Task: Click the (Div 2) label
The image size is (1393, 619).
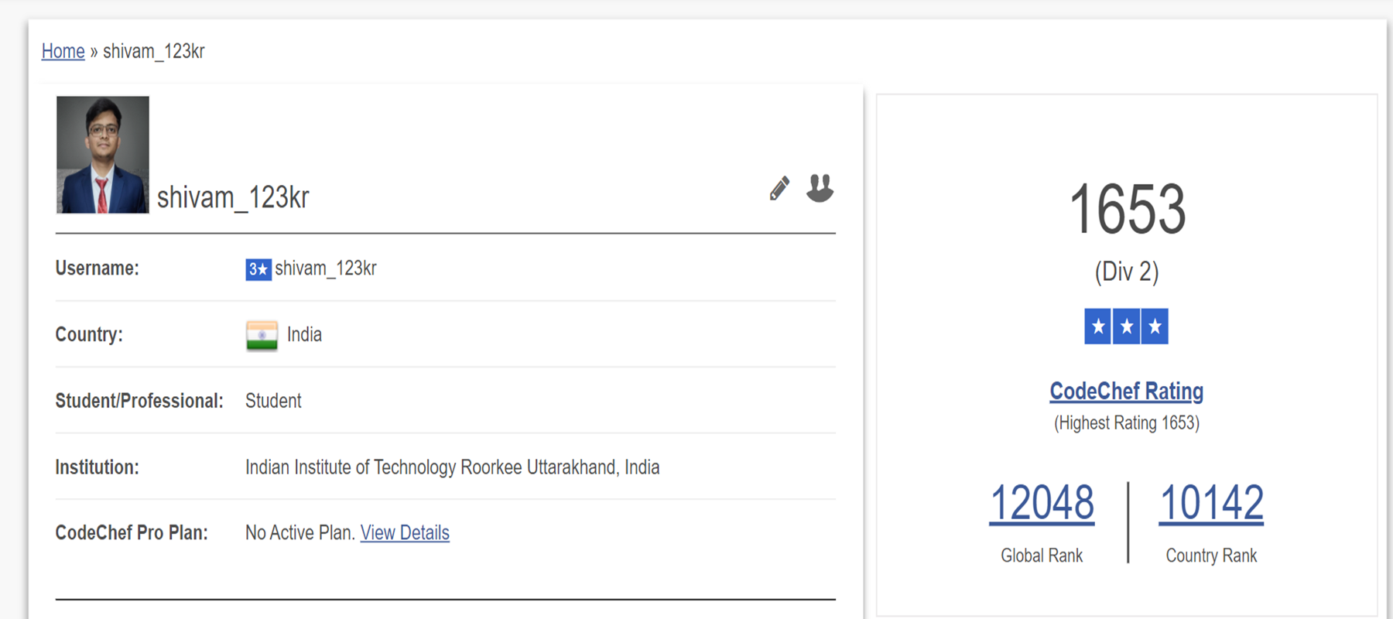Action: click(1127, 272)
